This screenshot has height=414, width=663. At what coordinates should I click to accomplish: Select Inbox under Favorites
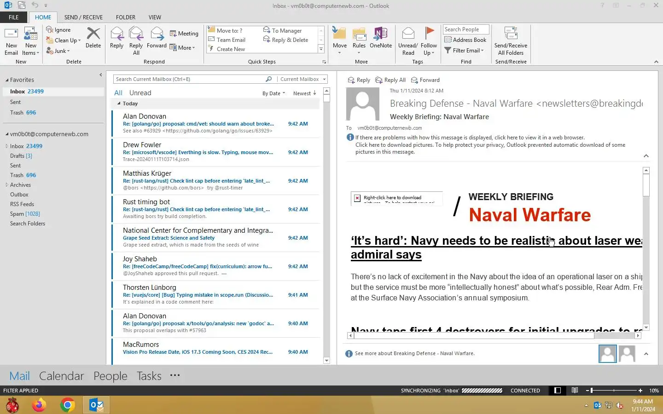pyautogui.click(x=52, y=92)
